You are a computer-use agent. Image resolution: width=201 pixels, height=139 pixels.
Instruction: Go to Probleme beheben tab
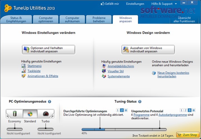(x=99, y=19)
